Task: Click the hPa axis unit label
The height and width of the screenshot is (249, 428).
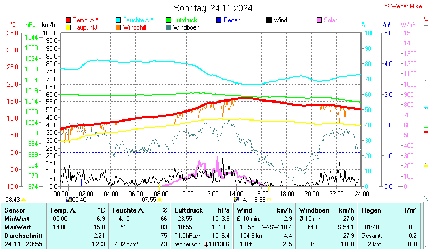Action: (31, 25)
